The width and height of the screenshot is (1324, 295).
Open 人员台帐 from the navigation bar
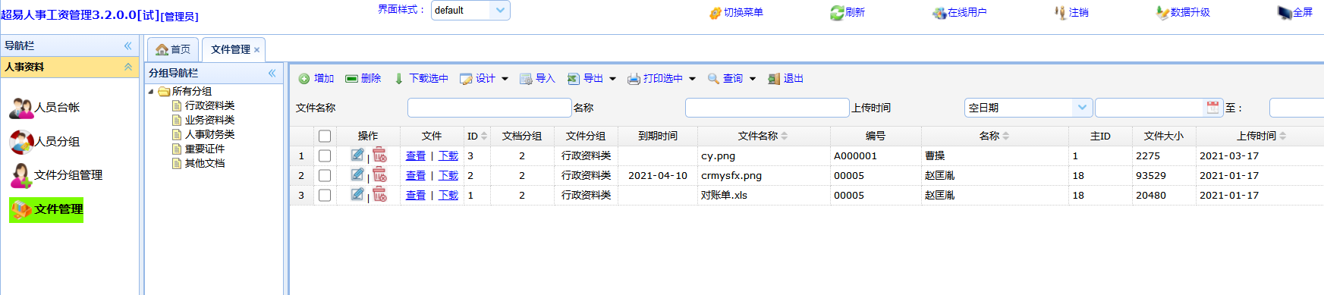coord(45,108)
